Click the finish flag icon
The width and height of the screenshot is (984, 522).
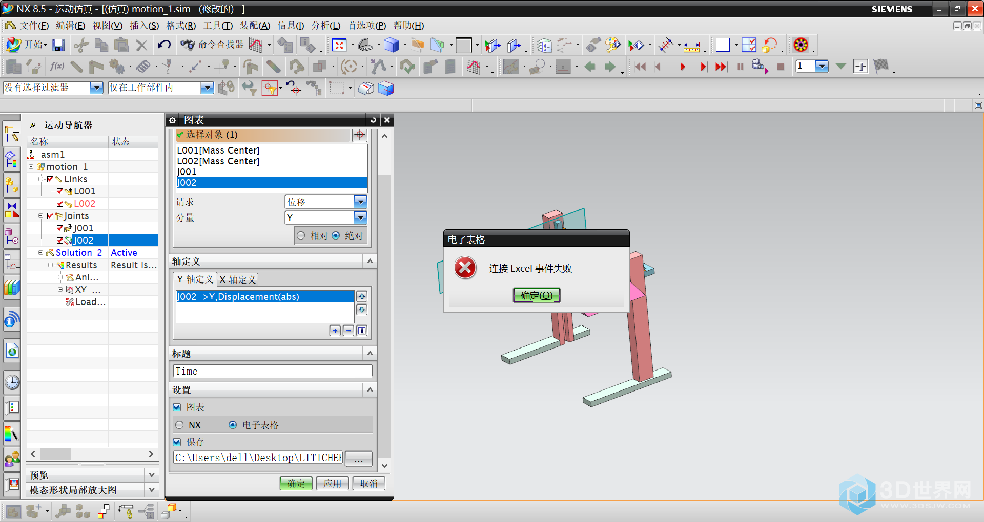tap(881, 66)
